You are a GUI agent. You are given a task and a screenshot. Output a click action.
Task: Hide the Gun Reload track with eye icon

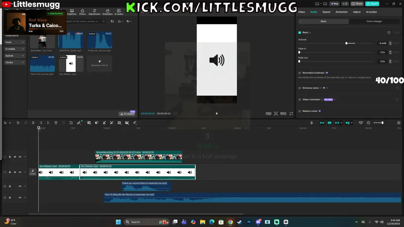pyautogui.click(x=15, y=172)
